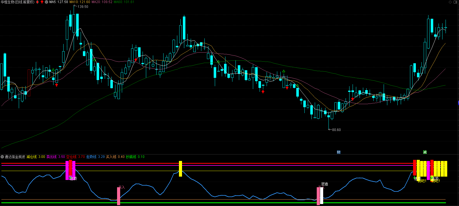Screen dimensions: 459x206
Task: Click the 财 marker on the time axis
Action: point(339,152)
